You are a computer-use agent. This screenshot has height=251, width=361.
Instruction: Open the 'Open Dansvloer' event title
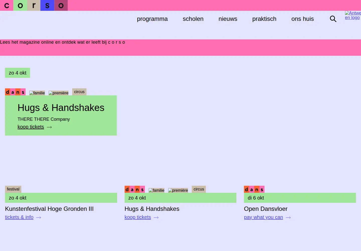[x=266, y=209]
